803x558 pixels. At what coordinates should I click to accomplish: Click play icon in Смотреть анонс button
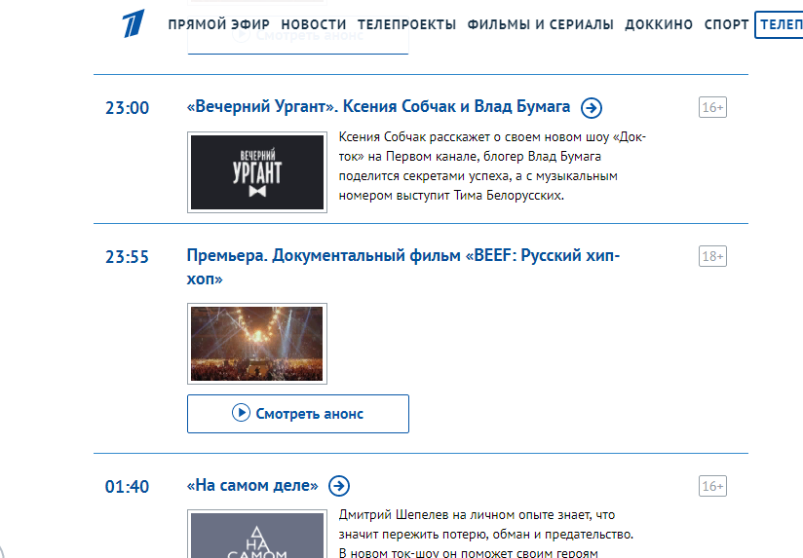coord(241,413)
